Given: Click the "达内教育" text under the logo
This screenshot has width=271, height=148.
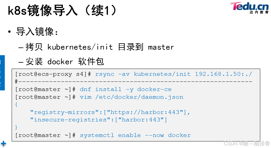Looking at the screenshot, I should pyautogui.click(x=258, y=12).
